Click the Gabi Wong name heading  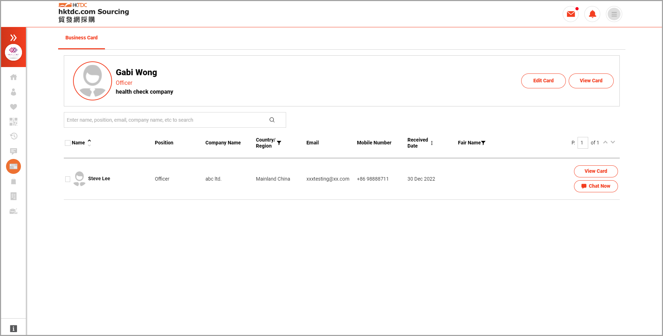click(136, 72)
